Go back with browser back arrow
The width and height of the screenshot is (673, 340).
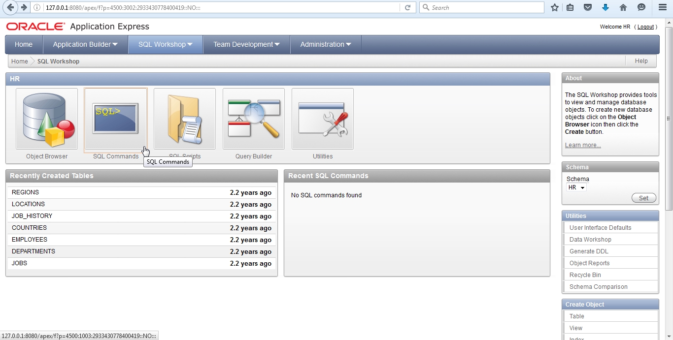(10, 7)
